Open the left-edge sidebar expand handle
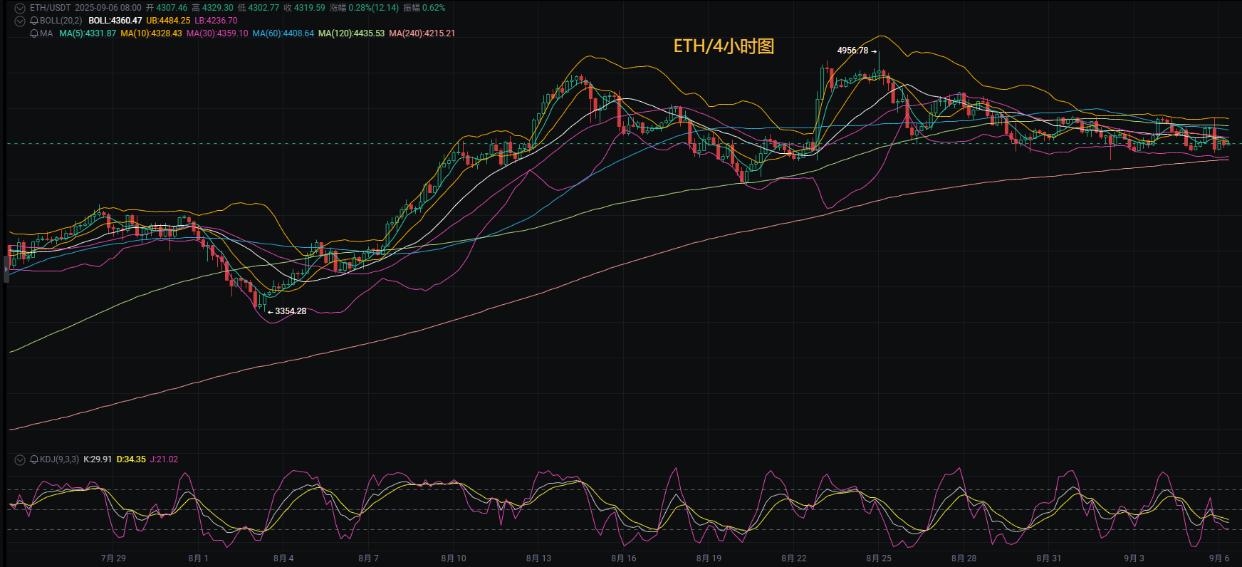Image resolution: width=1242 pixels, height=567 pixels. coord(6,269)
